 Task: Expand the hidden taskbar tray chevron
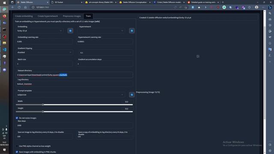(6, 126)
